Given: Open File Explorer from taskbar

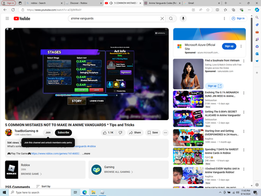Looking at the screenshot, I should [93, 192].
